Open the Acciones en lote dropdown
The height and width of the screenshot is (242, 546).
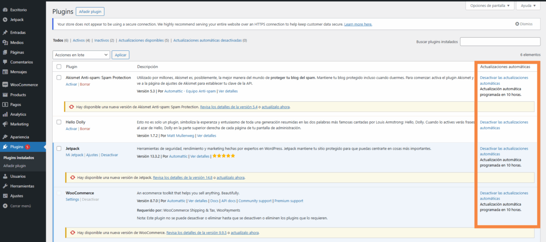[x=81, y=55]
